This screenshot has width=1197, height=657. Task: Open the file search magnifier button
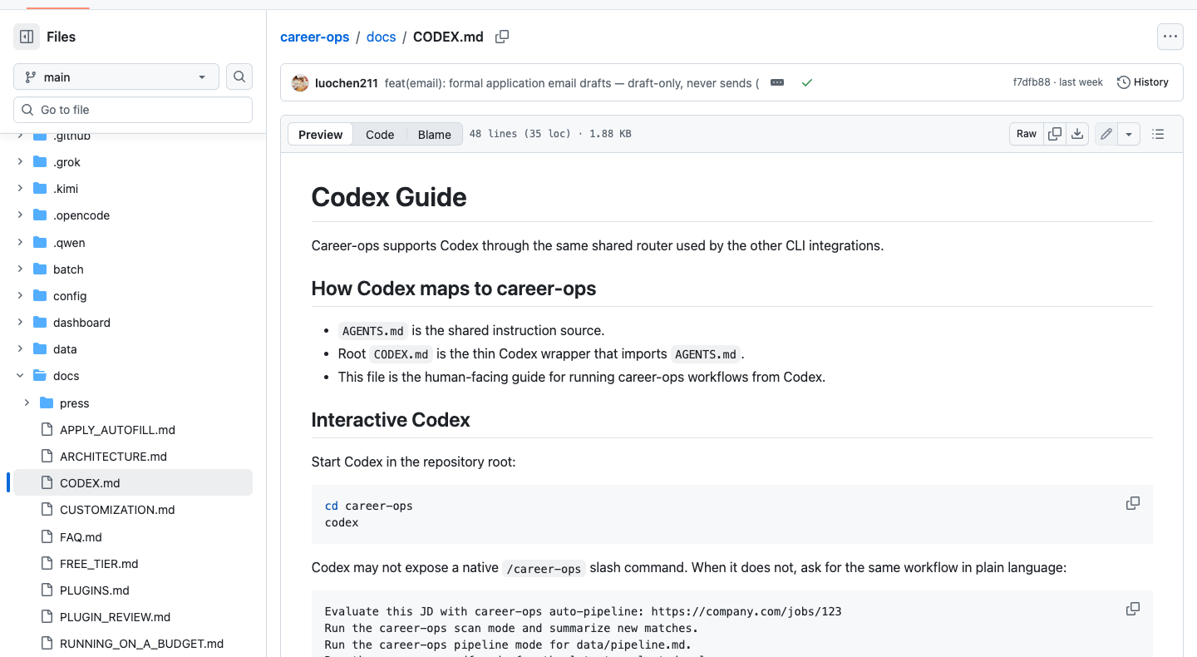[239, 77]
